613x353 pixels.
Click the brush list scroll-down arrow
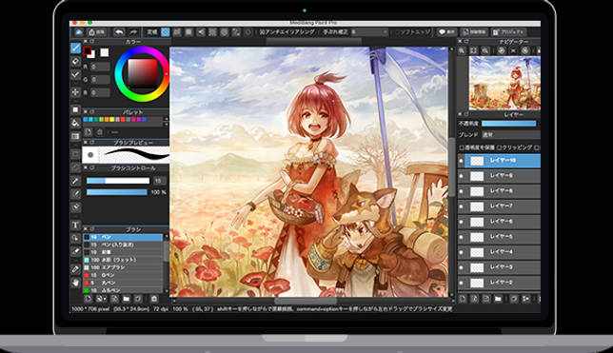tap(166, 291)
